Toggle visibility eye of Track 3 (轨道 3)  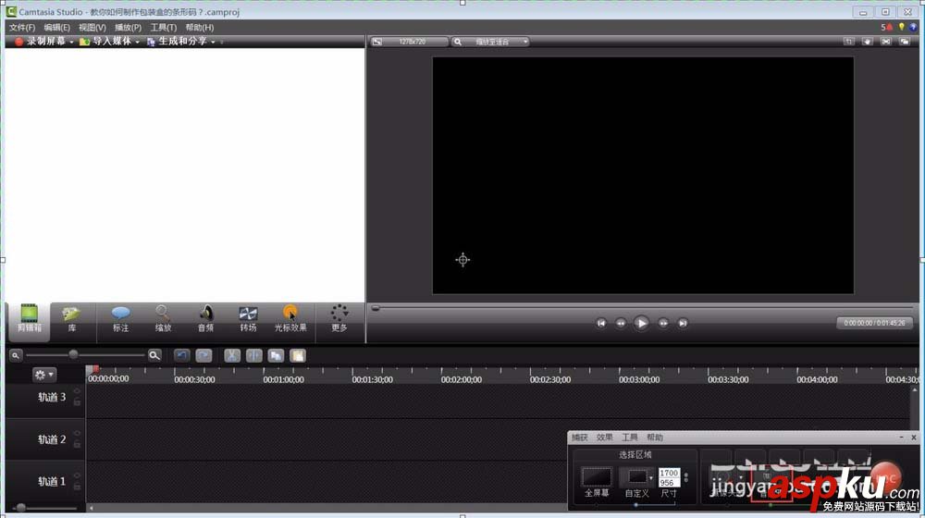77,391
